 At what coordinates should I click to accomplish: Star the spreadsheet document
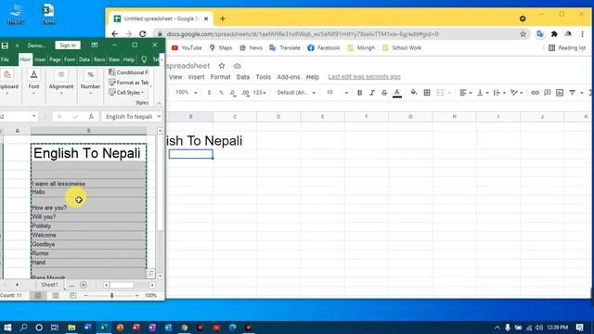click(x=222, y=66)
